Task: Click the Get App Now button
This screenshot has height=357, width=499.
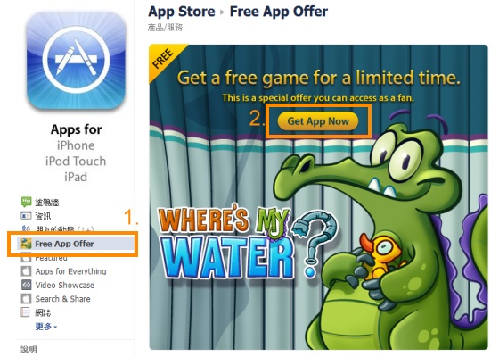Action: (x=318, y=121)
